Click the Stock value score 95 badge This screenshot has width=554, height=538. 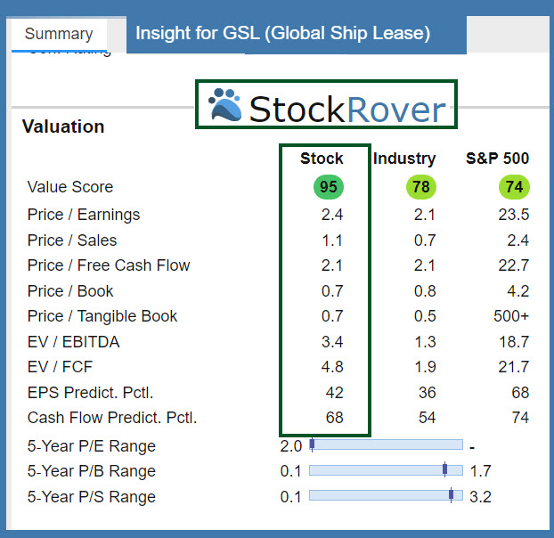[328, 187]
